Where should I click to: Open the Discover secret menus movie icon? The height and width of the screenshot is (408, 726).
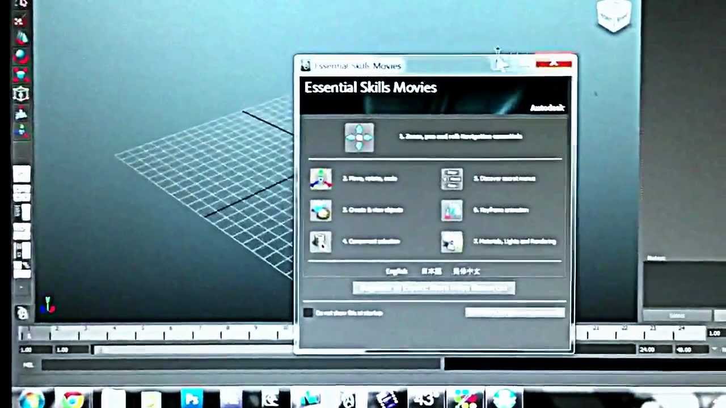click(452, 178)
